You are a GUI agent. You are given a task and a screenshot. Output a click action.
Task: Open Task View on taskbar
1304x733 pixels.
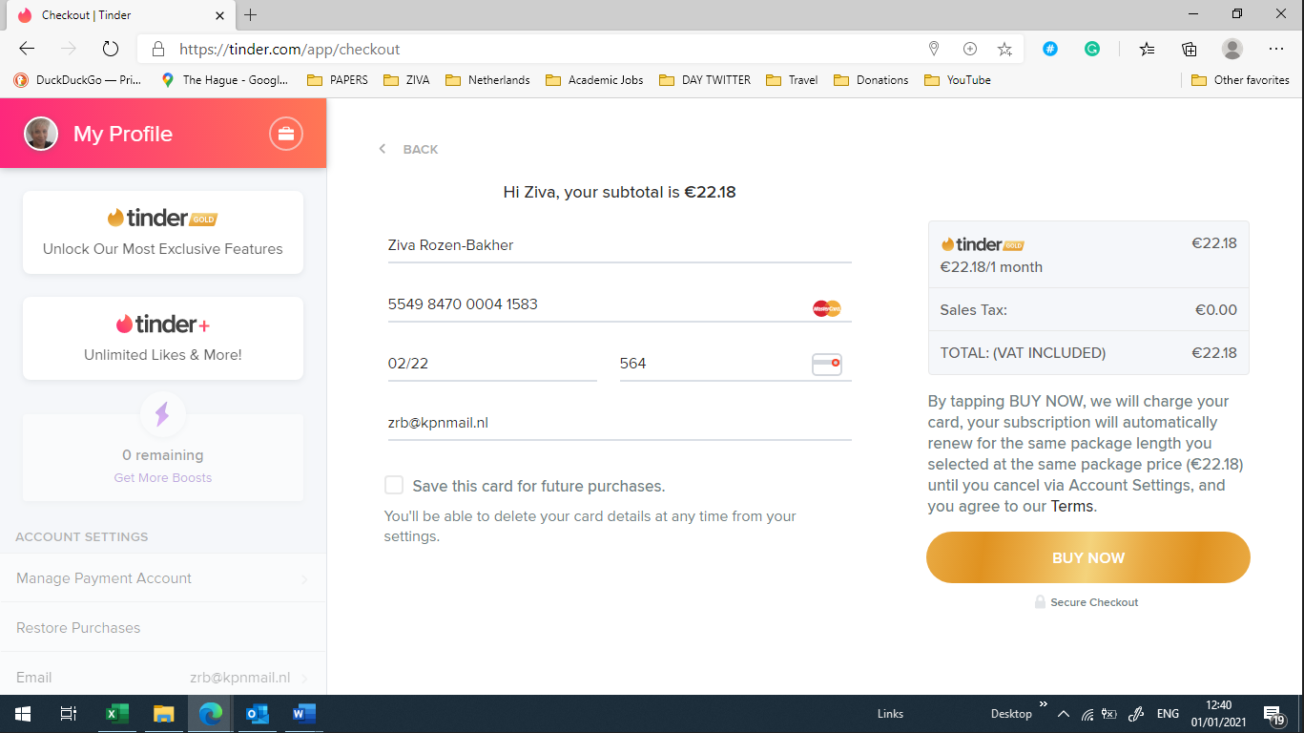(69, 714)
